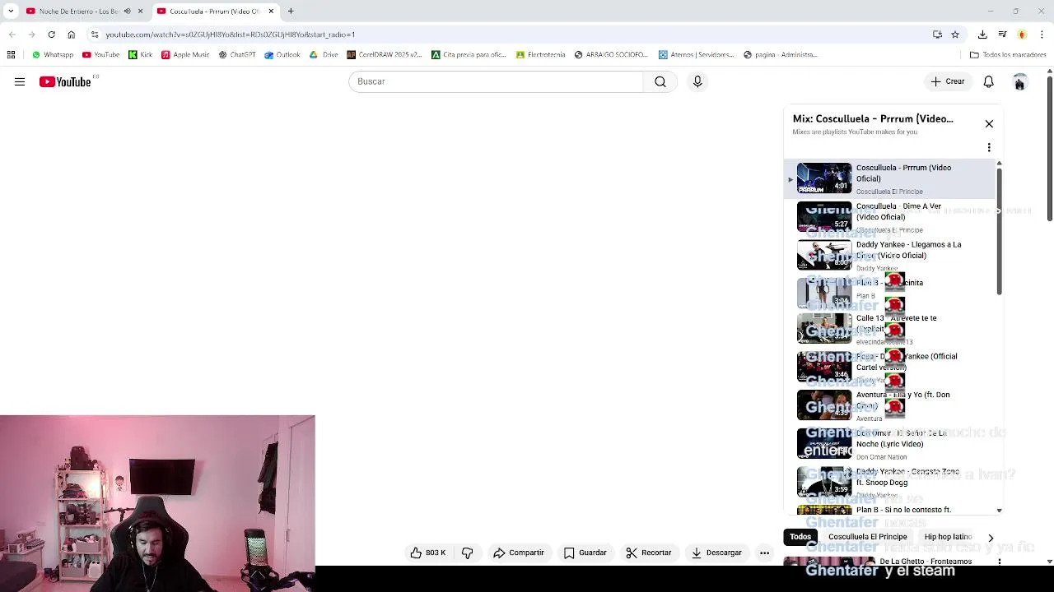Go back in browser history
This screenshot has height=592, width=1054.
12,35
